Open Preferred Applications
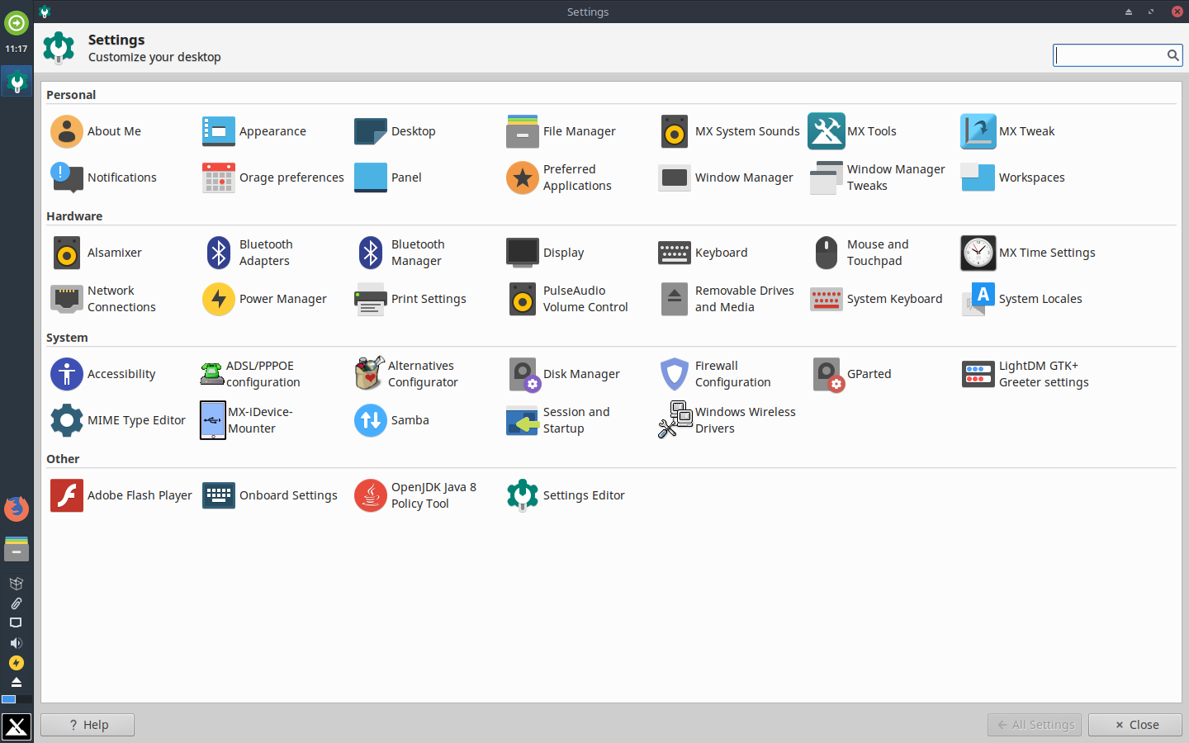The height and width of the screenshot is (743, 1189). pos(559,177)
